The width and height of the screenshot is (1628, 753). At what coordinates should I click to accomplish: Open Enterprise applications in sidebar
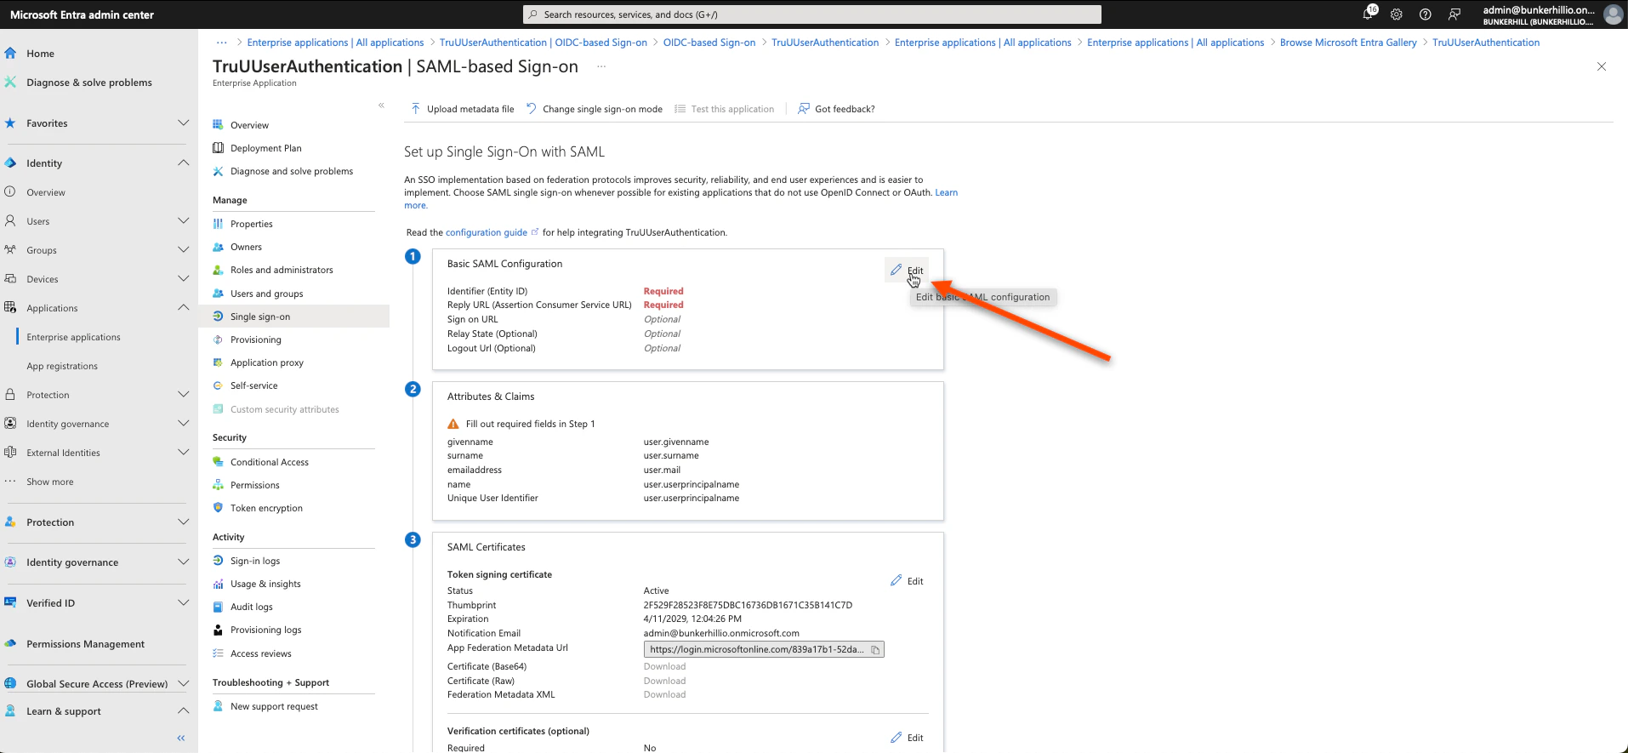(x=73, y=337)
